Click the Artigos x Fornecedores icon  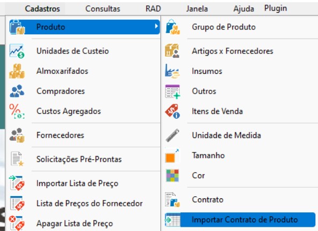tap(172, 51)
